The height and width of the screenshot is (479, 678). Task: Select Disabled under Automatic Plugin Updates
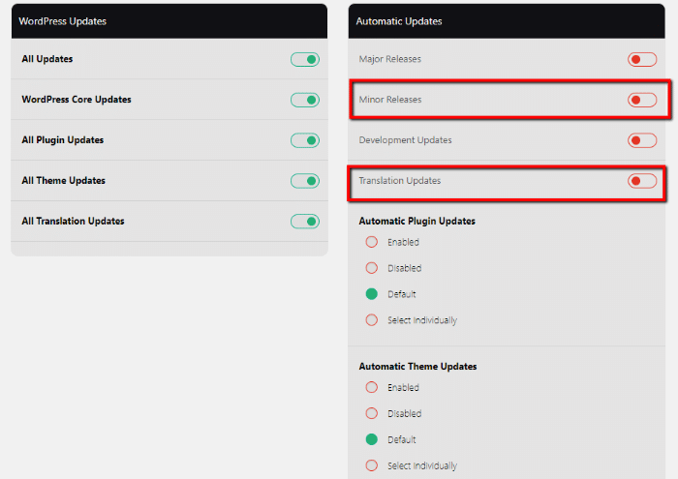pos(371,268)
